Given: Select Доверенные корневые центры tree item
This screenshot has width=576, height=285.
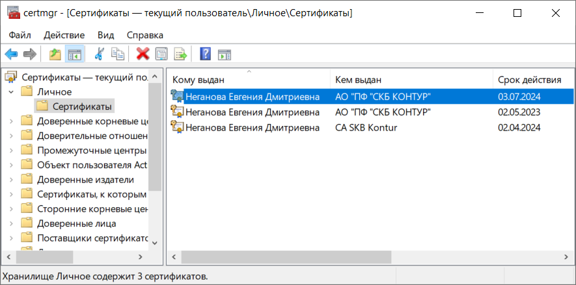Looking at the screenshot, I should pyautogui.click(x=92, y=121).
